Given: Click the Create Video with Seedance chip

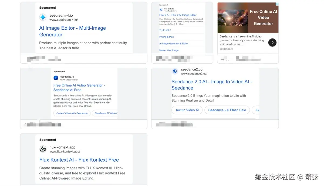Looking at the screenshot, I should [x=72, y=113].
